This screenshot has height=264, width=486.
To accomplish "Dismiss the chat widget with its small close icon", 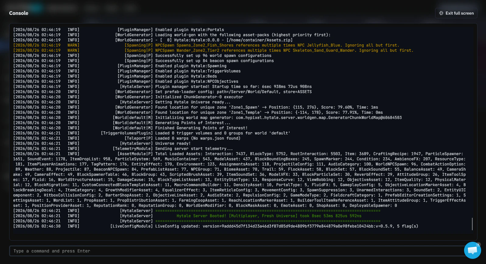I will pos(478,244).
